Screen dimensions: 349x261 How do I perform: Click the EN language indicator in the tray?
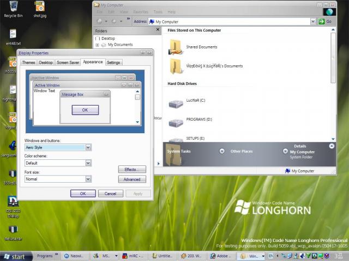(x=271, y=256)
